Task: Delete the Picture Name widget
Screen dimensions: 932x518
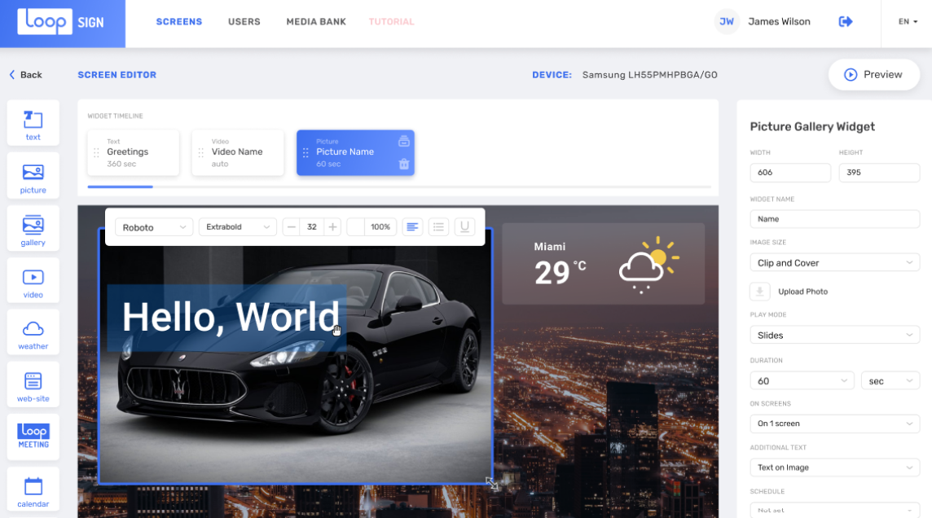Action: [x=403, y=165]
